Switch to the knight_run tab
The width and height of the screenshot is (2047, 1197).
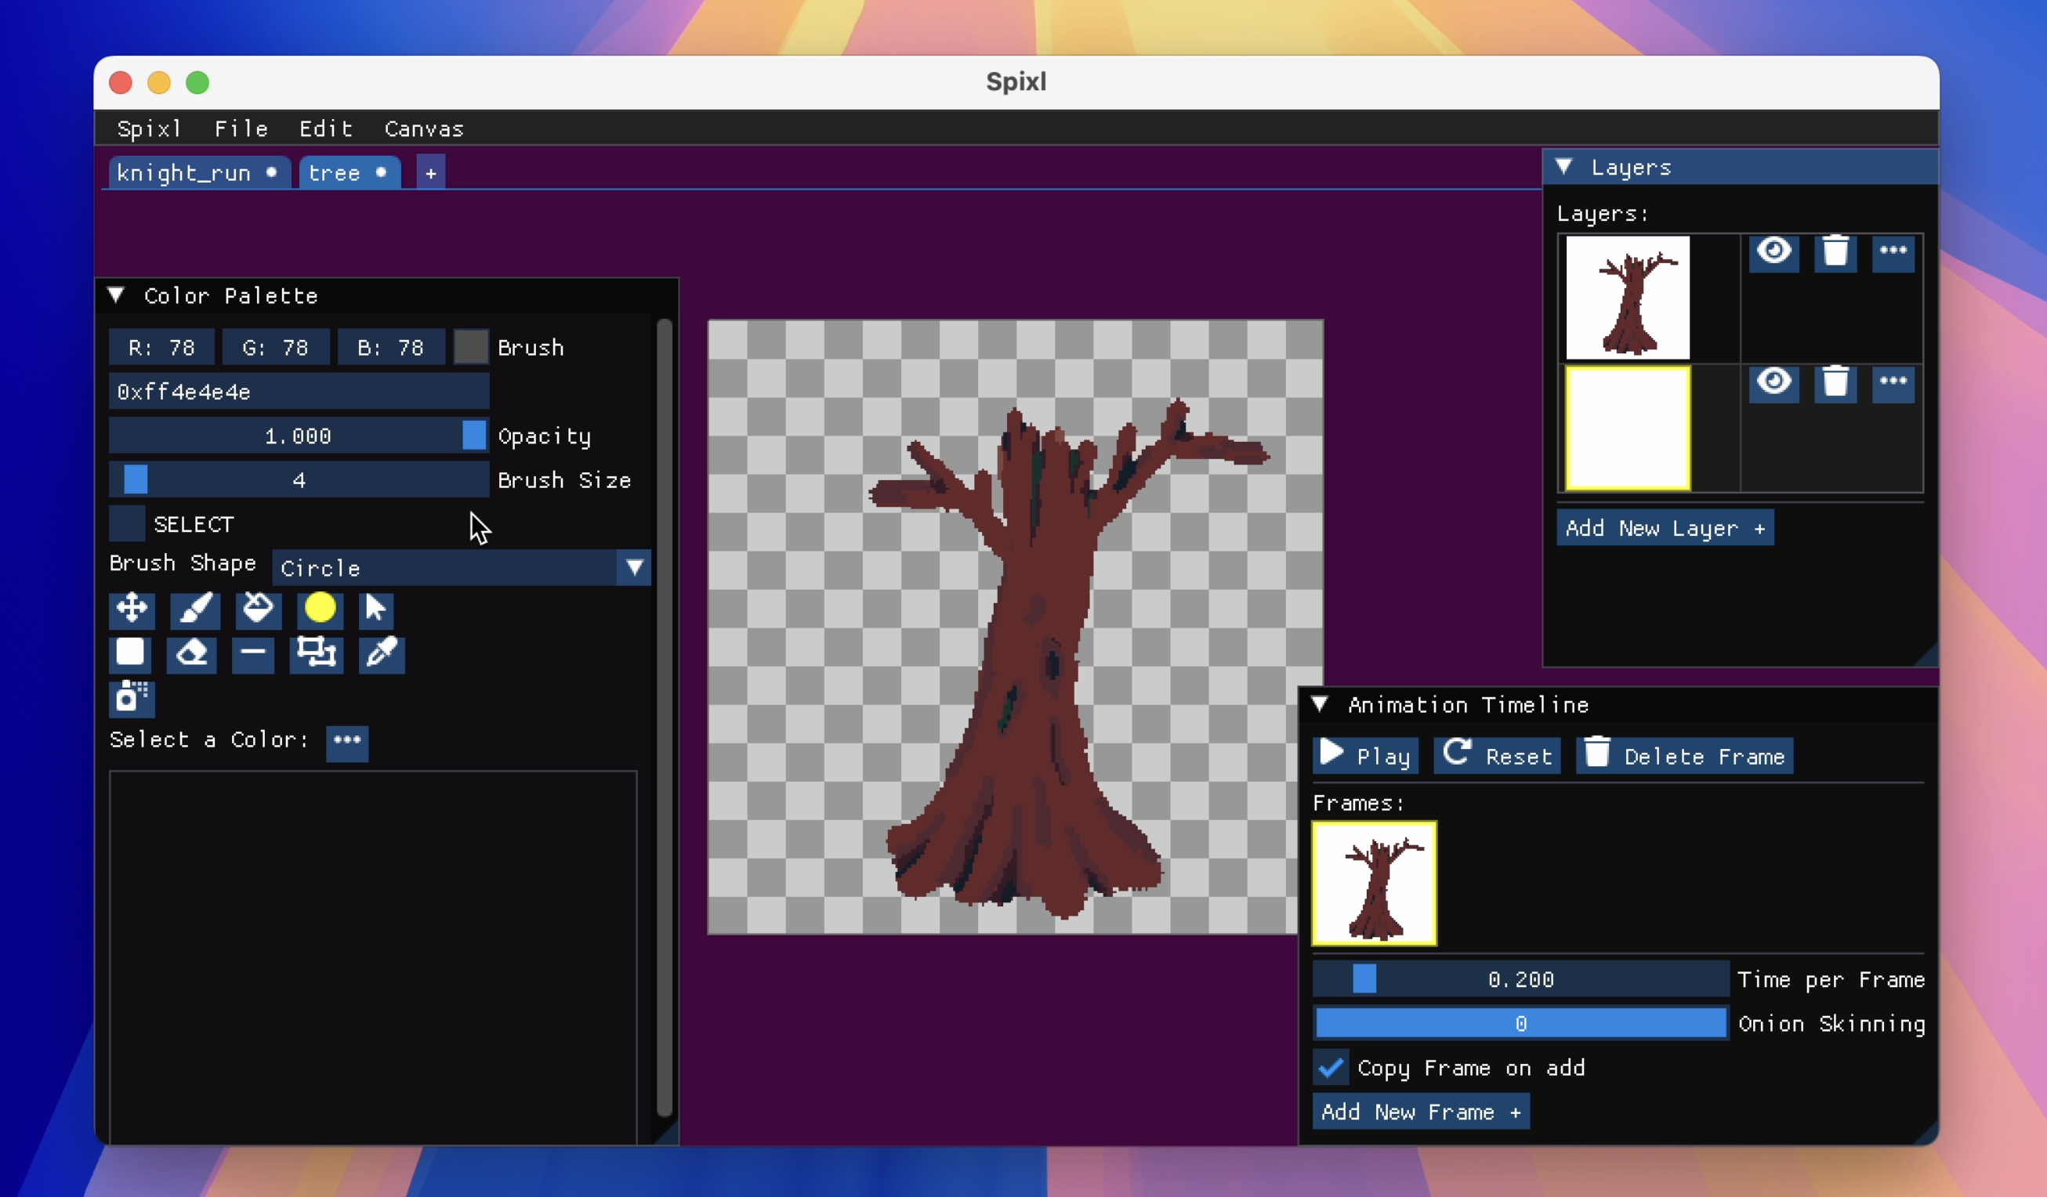(183, 173)
